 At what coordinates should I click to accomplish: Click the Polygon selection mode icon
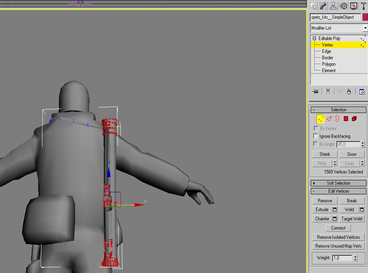pos(346,119)
